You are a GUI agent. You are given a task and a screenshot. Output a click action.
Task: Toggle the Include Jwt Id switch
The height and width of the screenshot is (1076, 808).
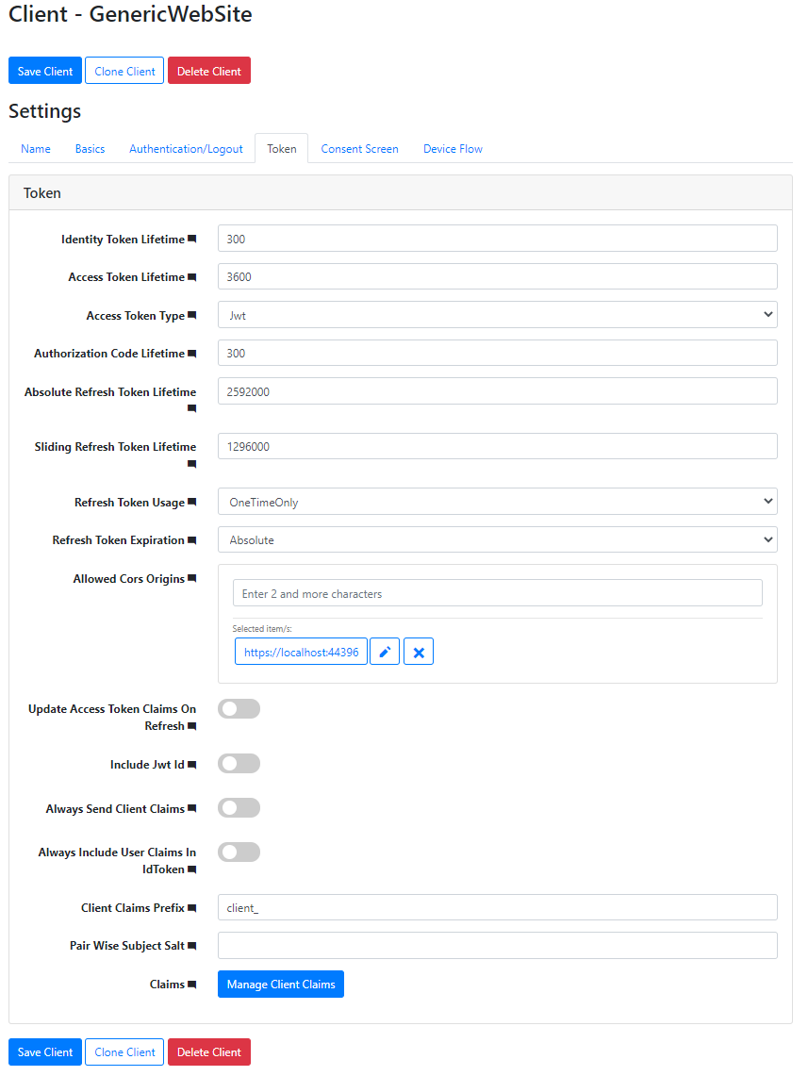tap(239, 763)
